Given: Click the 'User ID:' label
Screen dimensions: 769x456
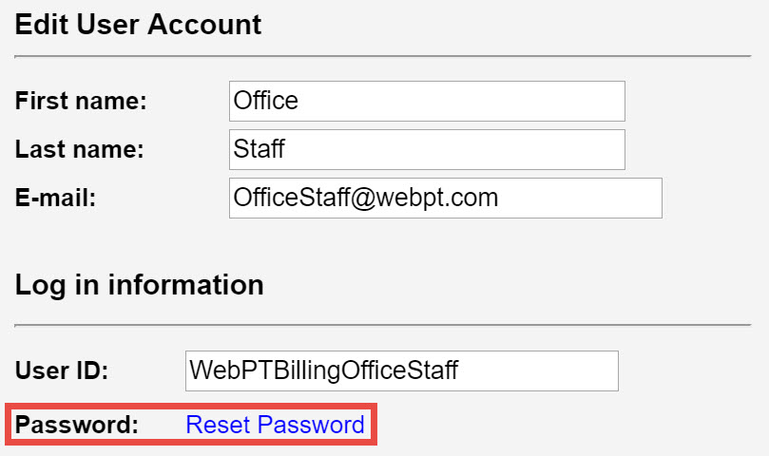Looking at the screenshot, I should (62, 370).
